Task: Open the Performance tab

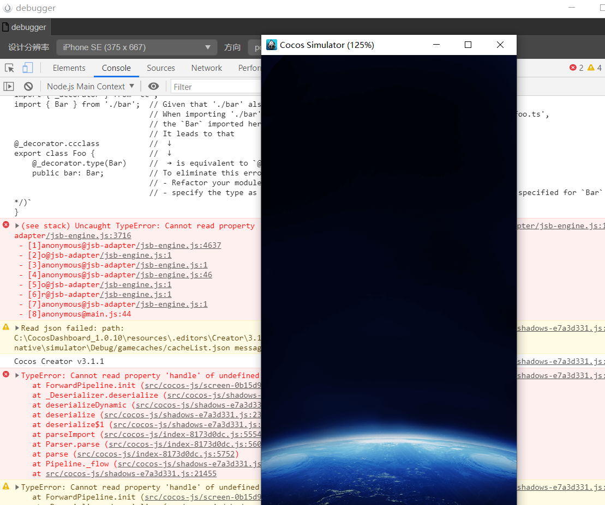Action: [250, 68]
